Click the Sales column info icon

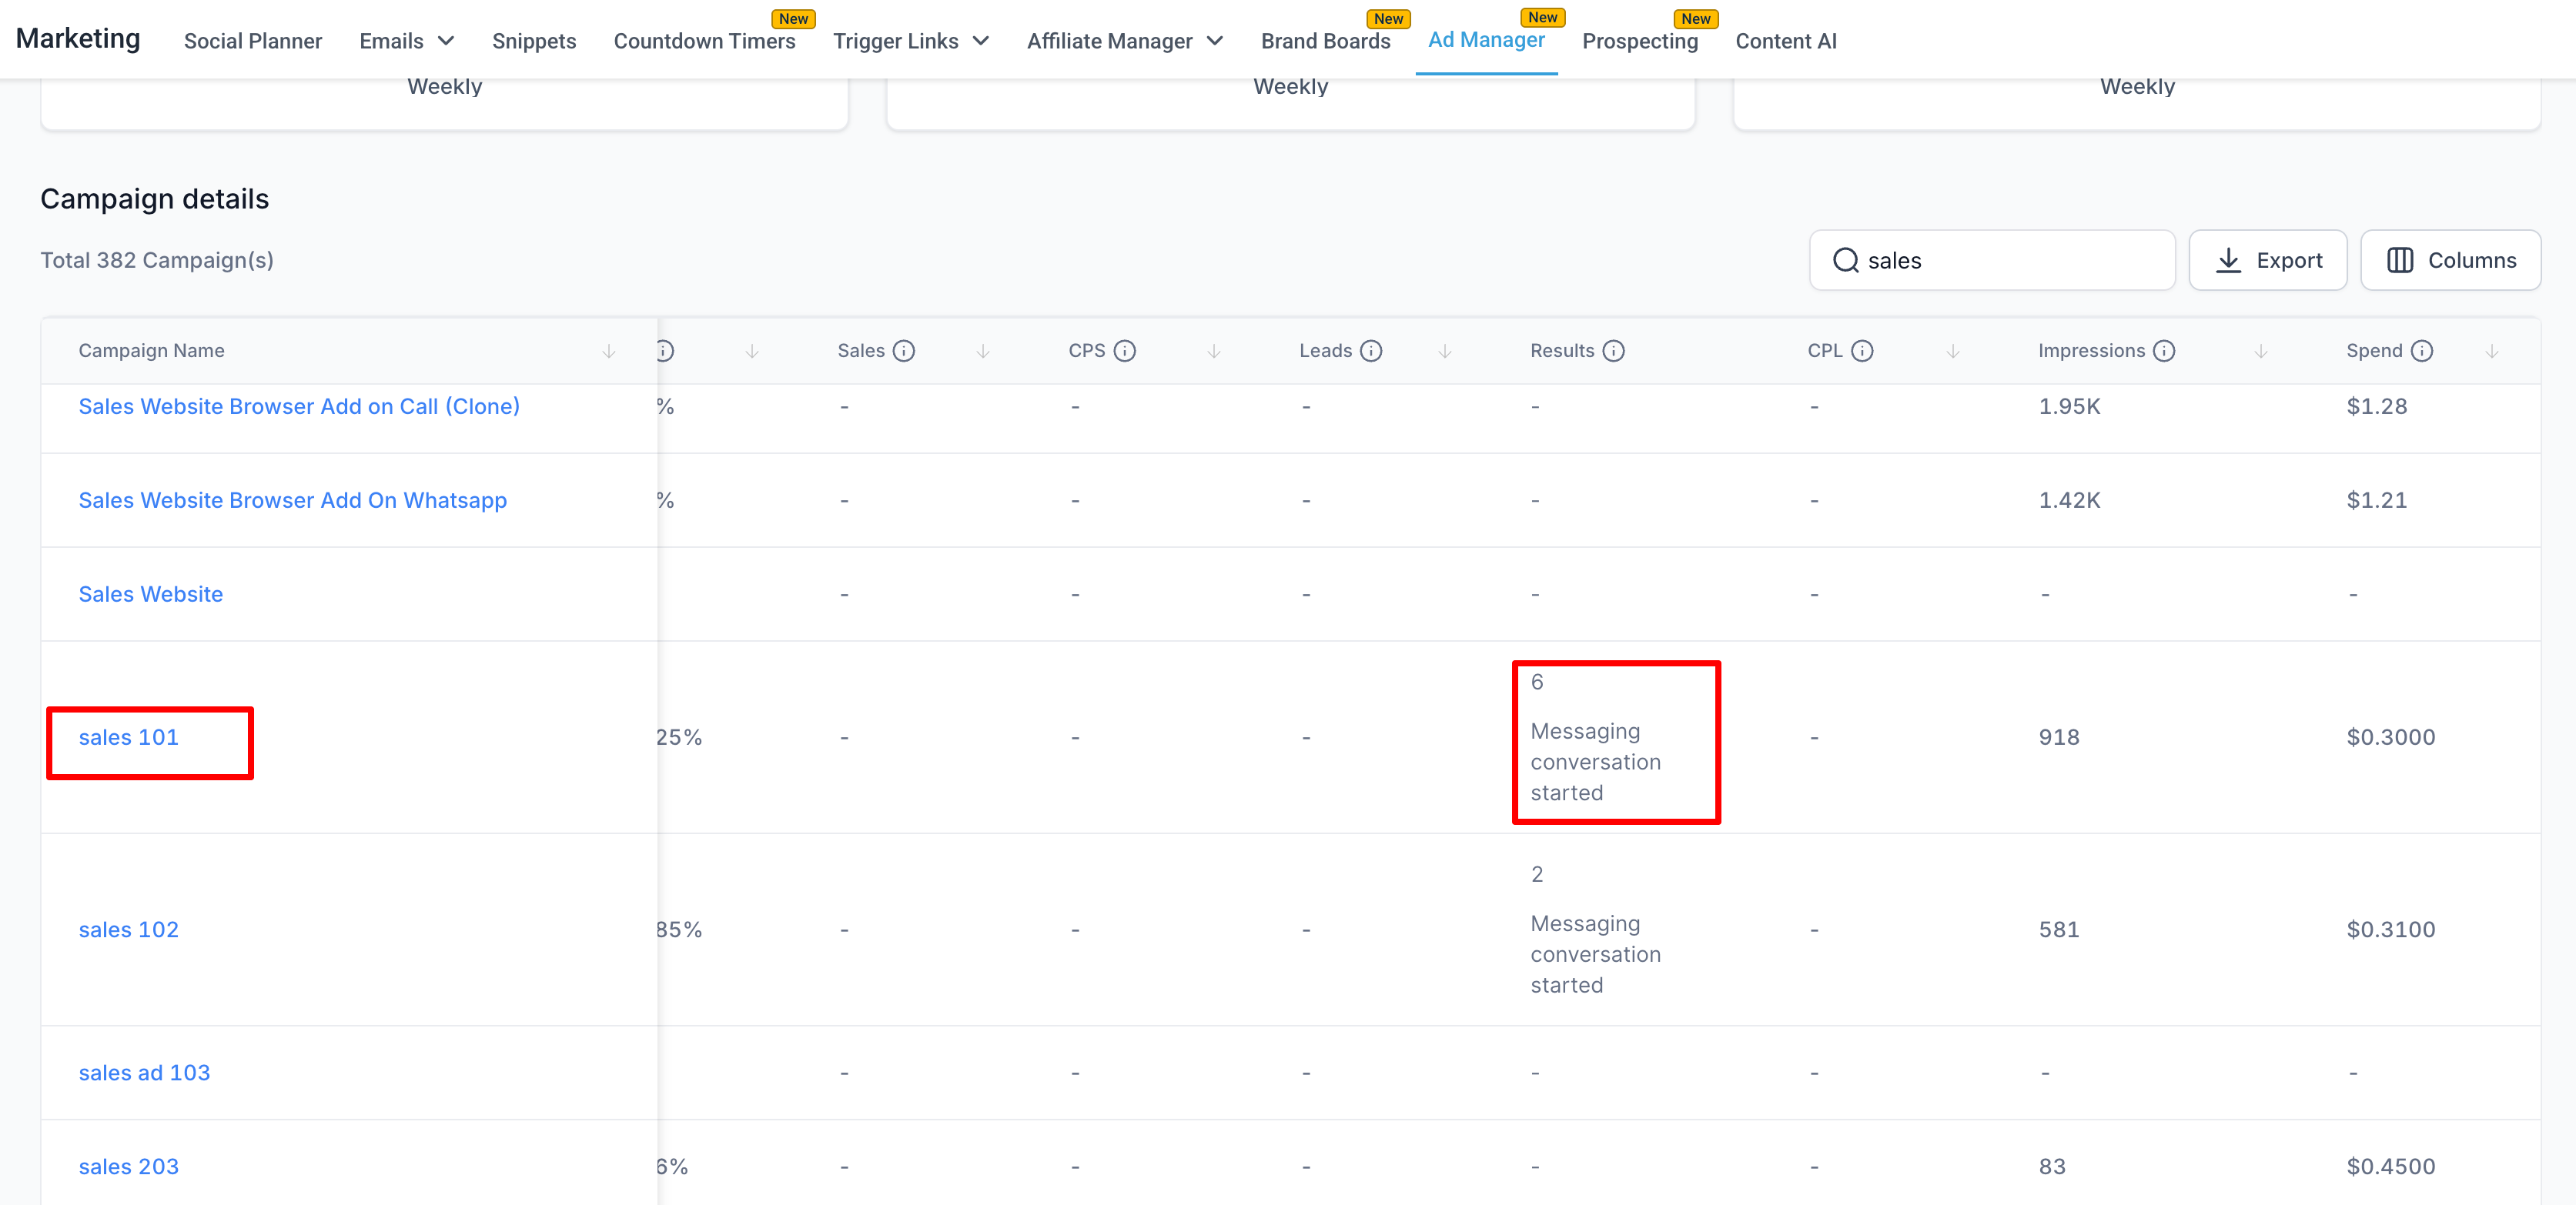click(903, 351)
